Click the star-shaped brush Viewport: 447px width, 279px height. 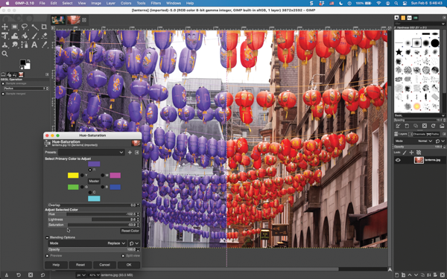click(399, 52)
